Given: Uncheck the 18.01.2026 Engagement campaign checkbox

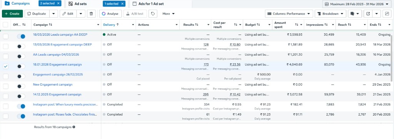Looking at the screenshot, I should pos(5,66).
